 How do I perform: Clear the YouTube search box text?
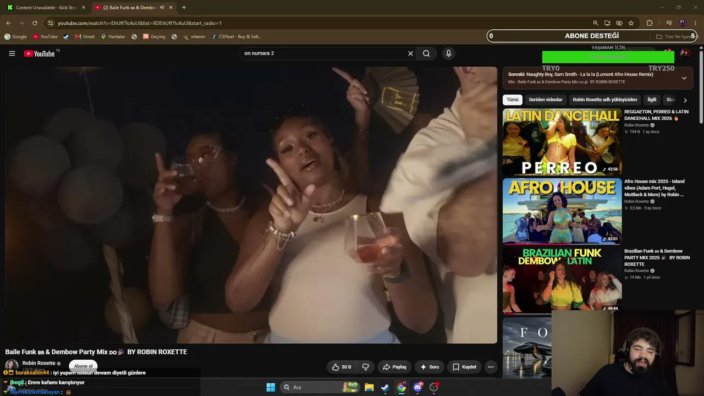click(x=410, y=53)
